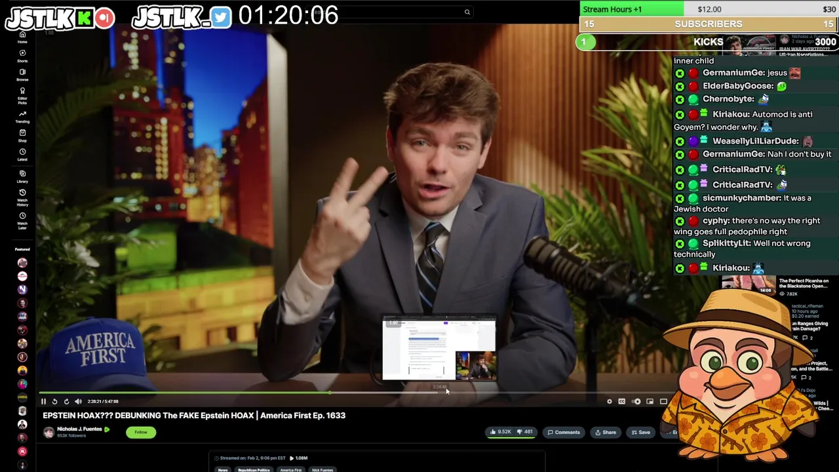Open the Trending section

tap(22, 117)
